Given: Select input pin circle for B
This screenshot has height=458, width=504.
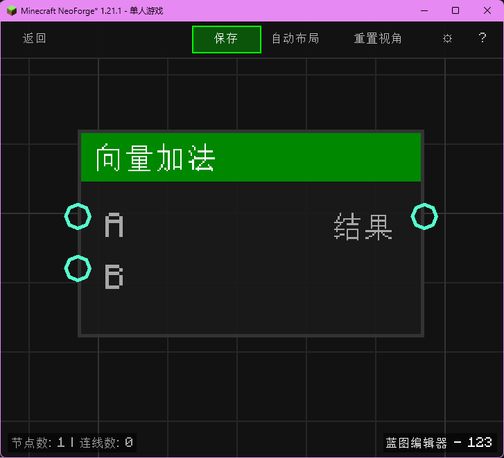Looking at the screenshot, I should [78, 268].
